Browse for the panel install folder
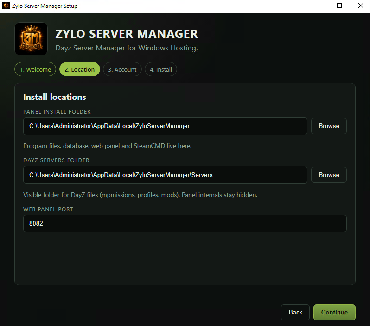The height and width of the screenshot is (326, 370). pos(329,126)
